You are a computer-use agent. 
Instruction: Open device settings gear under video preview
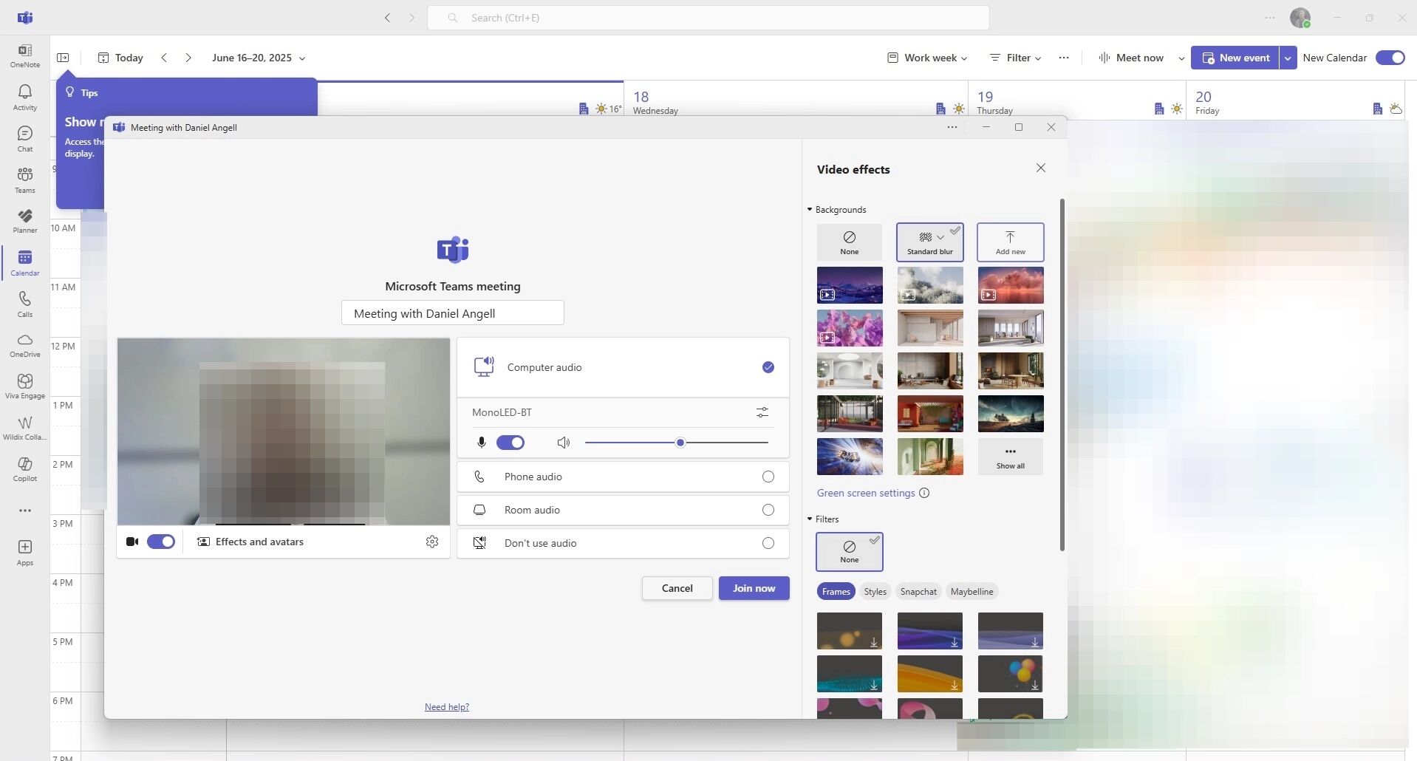click(x=432, y=542)
